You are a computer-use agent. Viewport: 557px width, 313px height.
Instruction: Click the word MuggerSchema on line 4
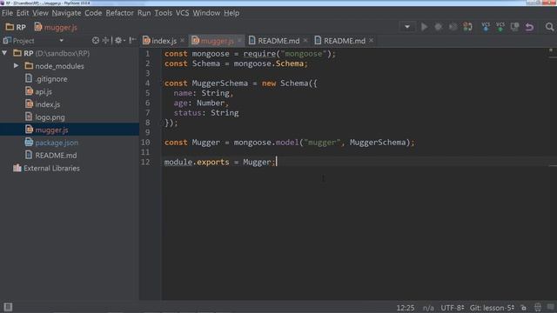point(220,83)
